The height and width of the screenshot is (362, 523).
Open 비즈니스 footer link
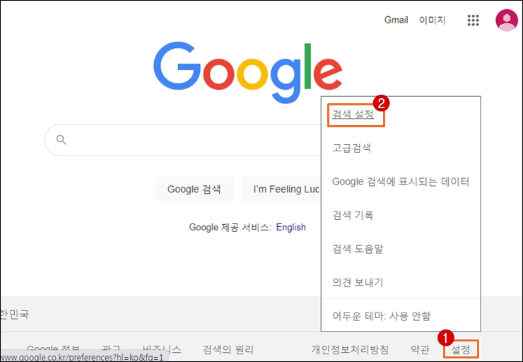161,349
